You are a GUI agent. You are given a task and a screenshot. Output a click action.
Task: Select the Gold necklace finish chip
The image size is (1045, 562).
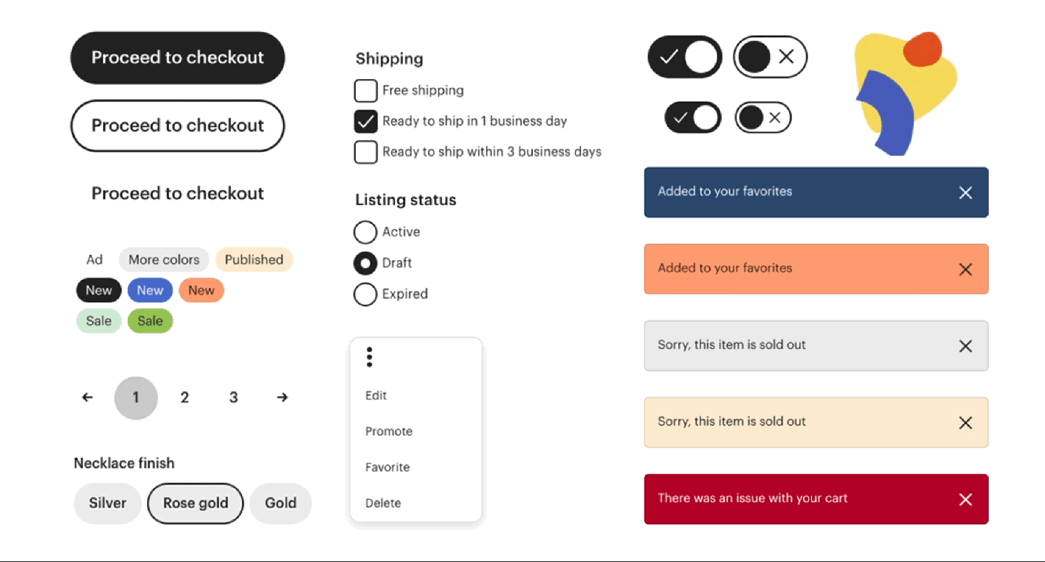click(280, 503)
